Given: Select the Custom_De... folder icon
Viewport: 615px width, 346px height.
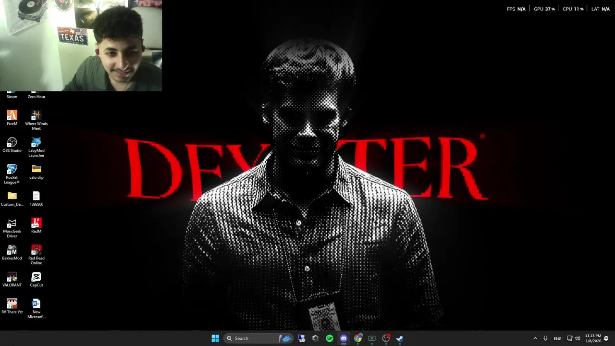Looking at the screenshot, I should coord(12,198).
